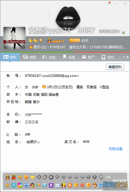This screenshot has height=192, width=130.
Task: Click the orange circle G icon
Action: tap(70, 185)
